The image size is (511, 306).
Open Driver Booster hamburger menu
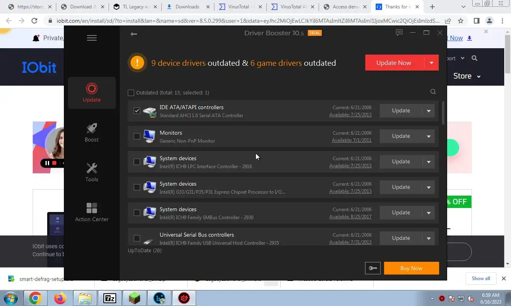(92, 38)
